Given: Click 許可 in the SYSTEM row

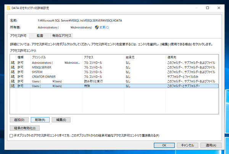Looking at the screenshot, I should 21,72.
